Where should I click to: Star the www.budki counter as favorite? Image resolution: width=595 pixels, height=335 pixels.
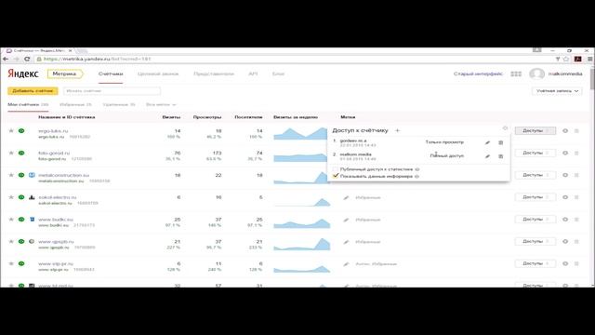point(11,220)
